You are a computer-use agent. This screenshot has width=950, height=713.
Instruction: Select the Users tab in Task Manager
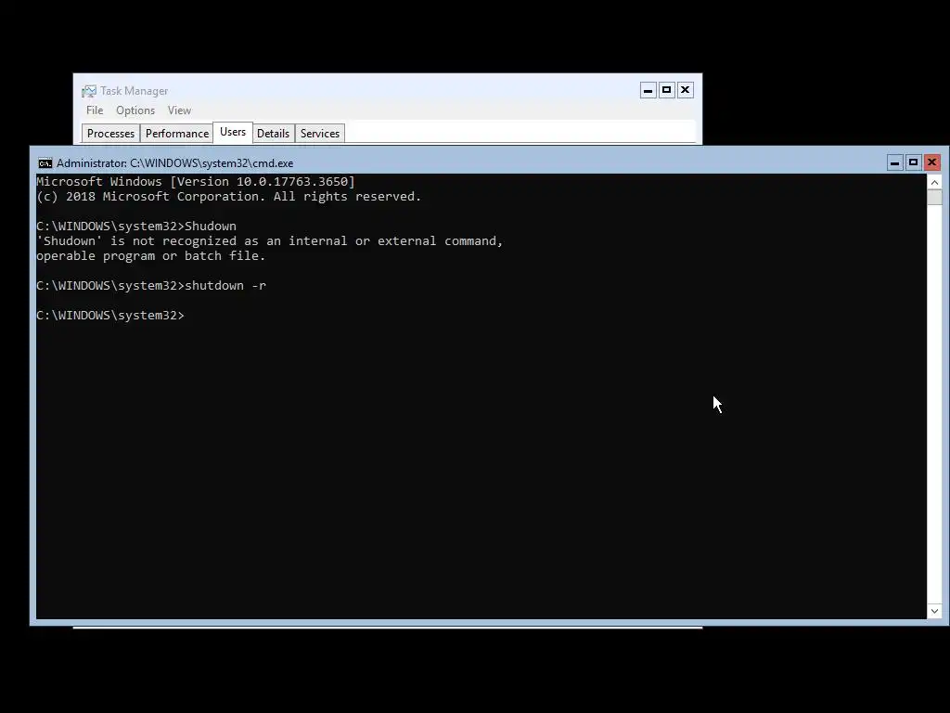(x=233, y=132)
